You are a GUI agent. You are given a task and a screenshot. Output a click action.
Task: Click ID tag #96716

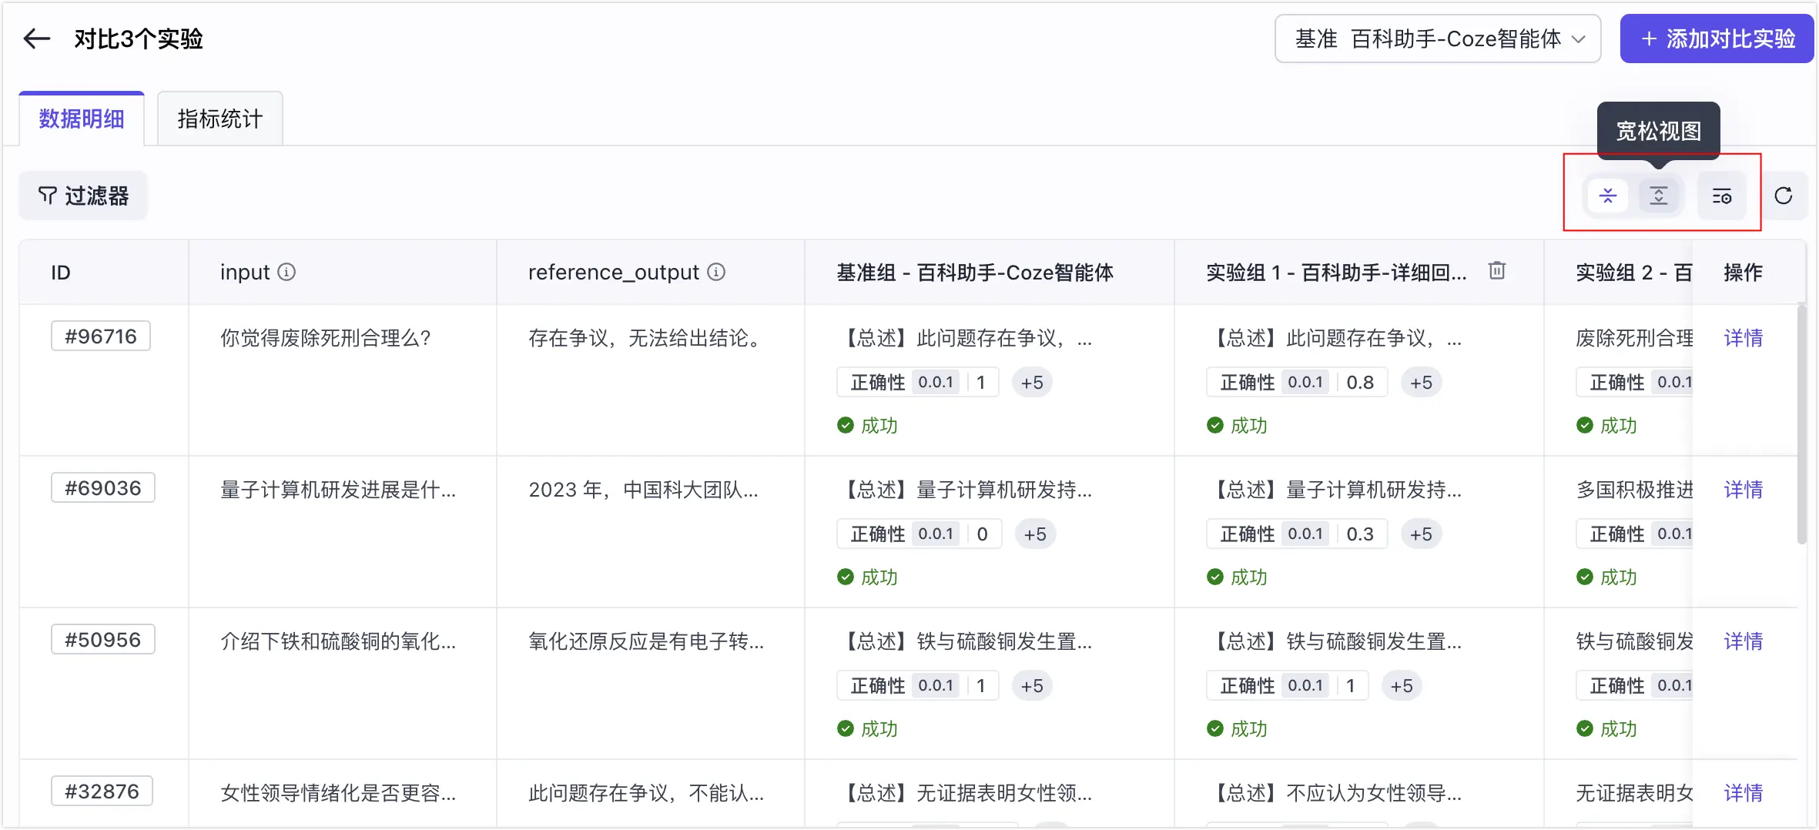coord(101,336)
